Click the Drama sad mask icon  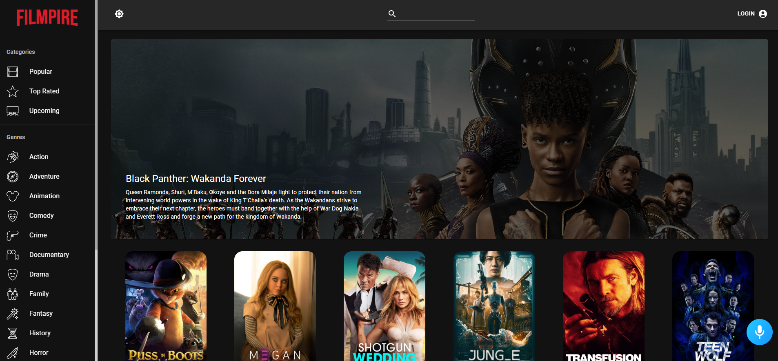13,275
